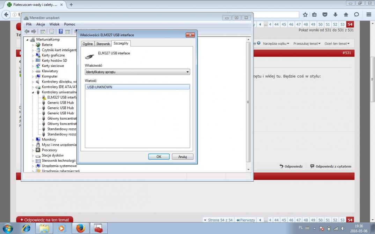Viewport: 375px width, 234px height.
Task: Open the Widok menu
Action: pyautogui.click(x=54, y=24)
